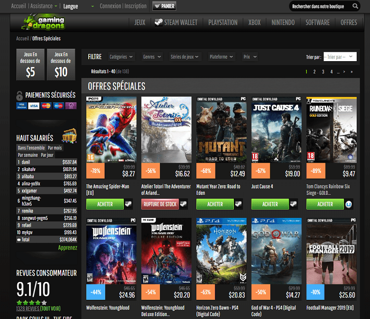Click the purple payment method icon
370x319 pixels.
tap(71, 106)
